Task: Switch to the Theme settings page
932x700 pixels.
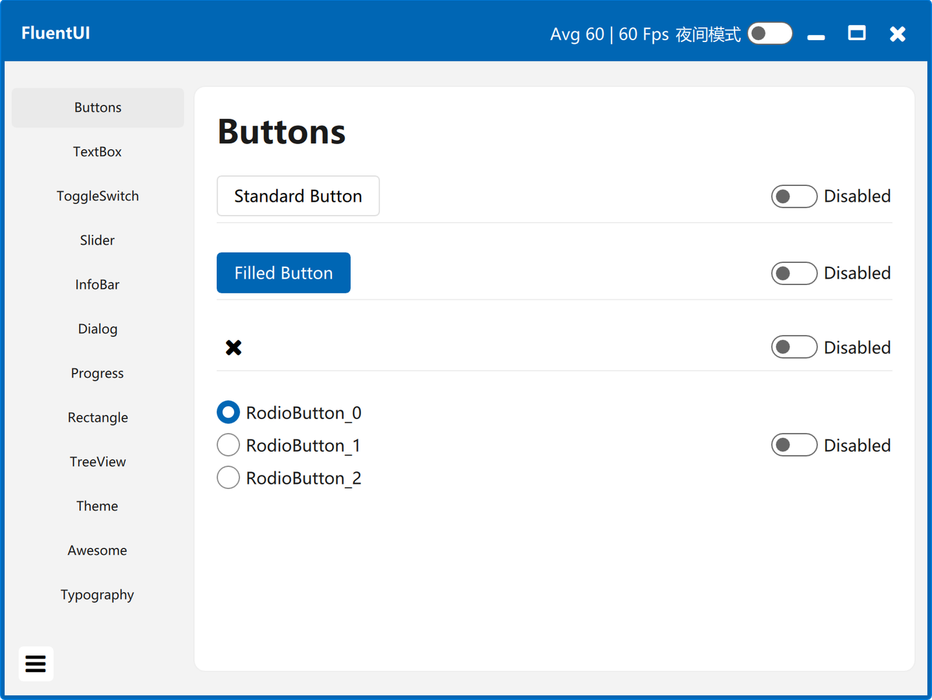Action: click(x=98, y=506)
